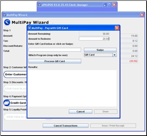
Task: Click the gift card number input field
Action: (x=55, y=50)
